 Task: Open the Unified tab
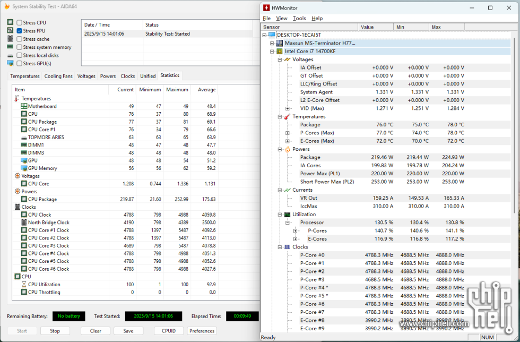(148, 76)
